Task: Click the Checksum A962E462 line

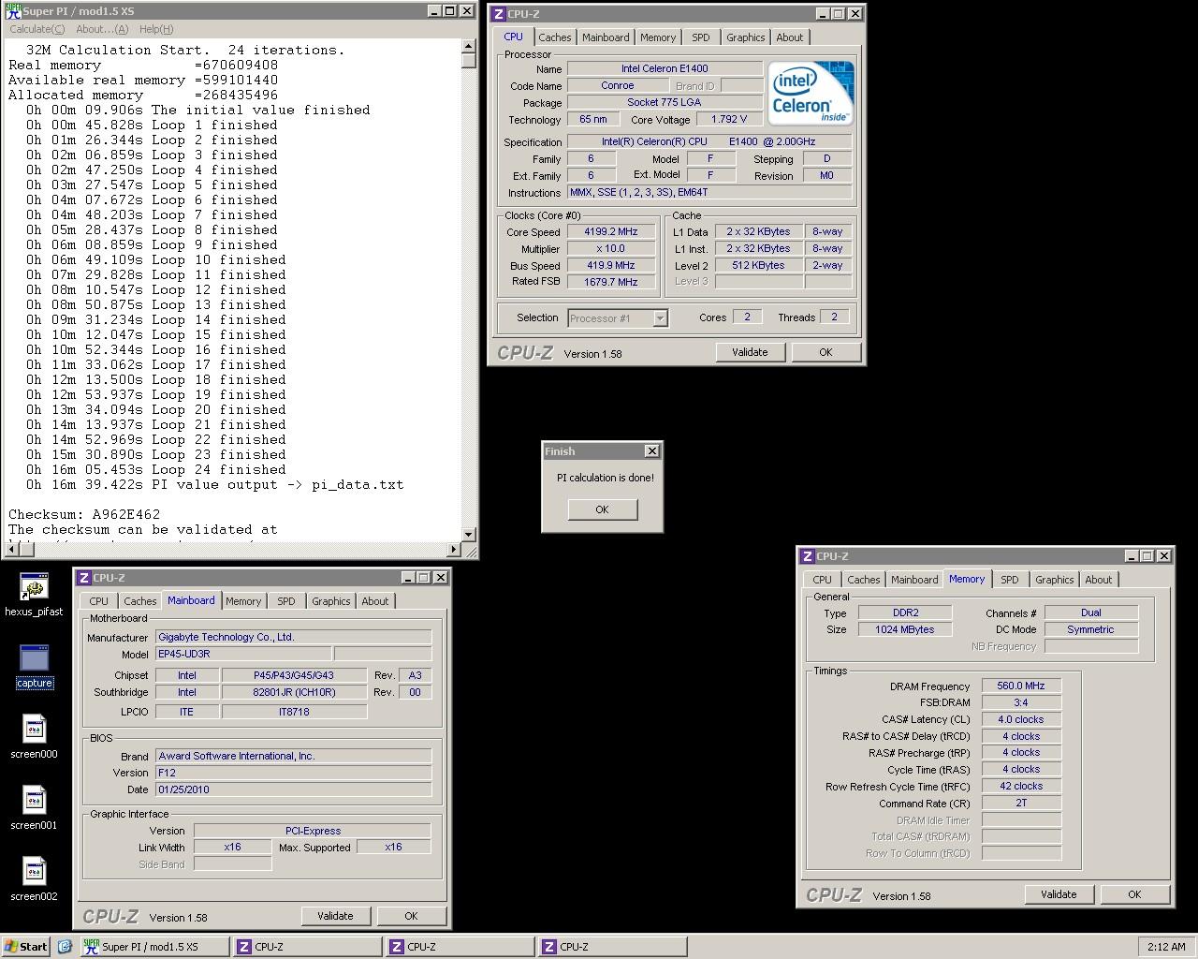Action: [84, 514]
